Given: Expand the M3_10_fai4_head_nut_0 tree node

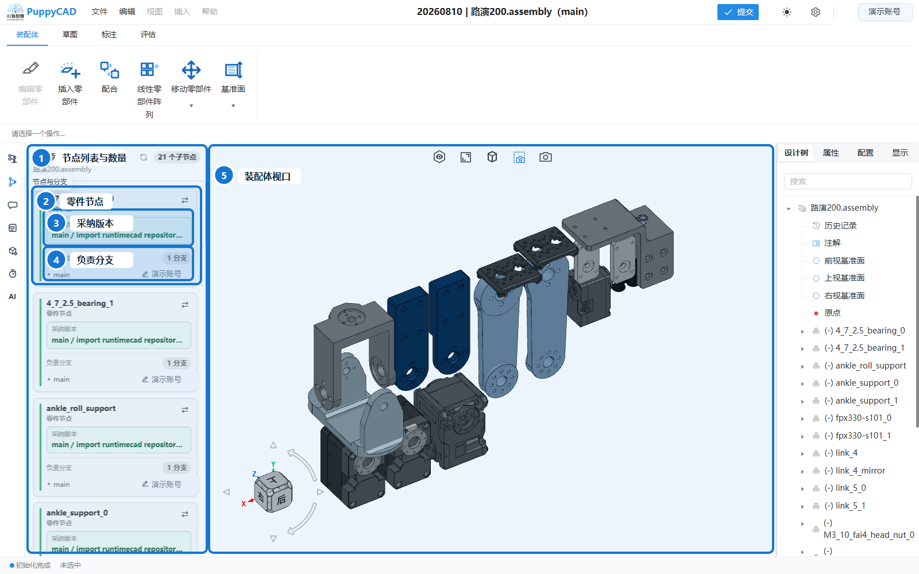Looking at the screenshot, I should 802,523.
